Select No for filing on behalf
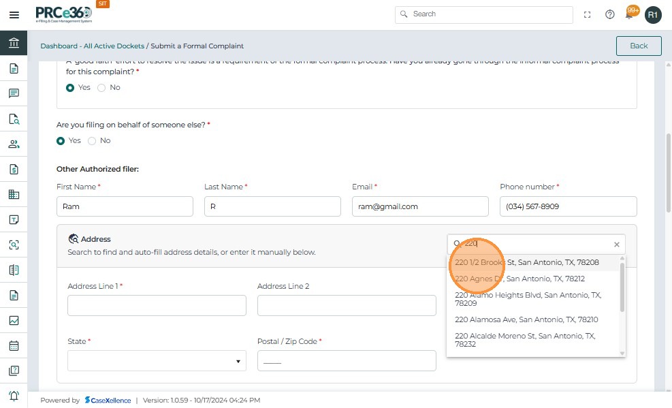Viewport: 672px width, 408px height. 92,141
